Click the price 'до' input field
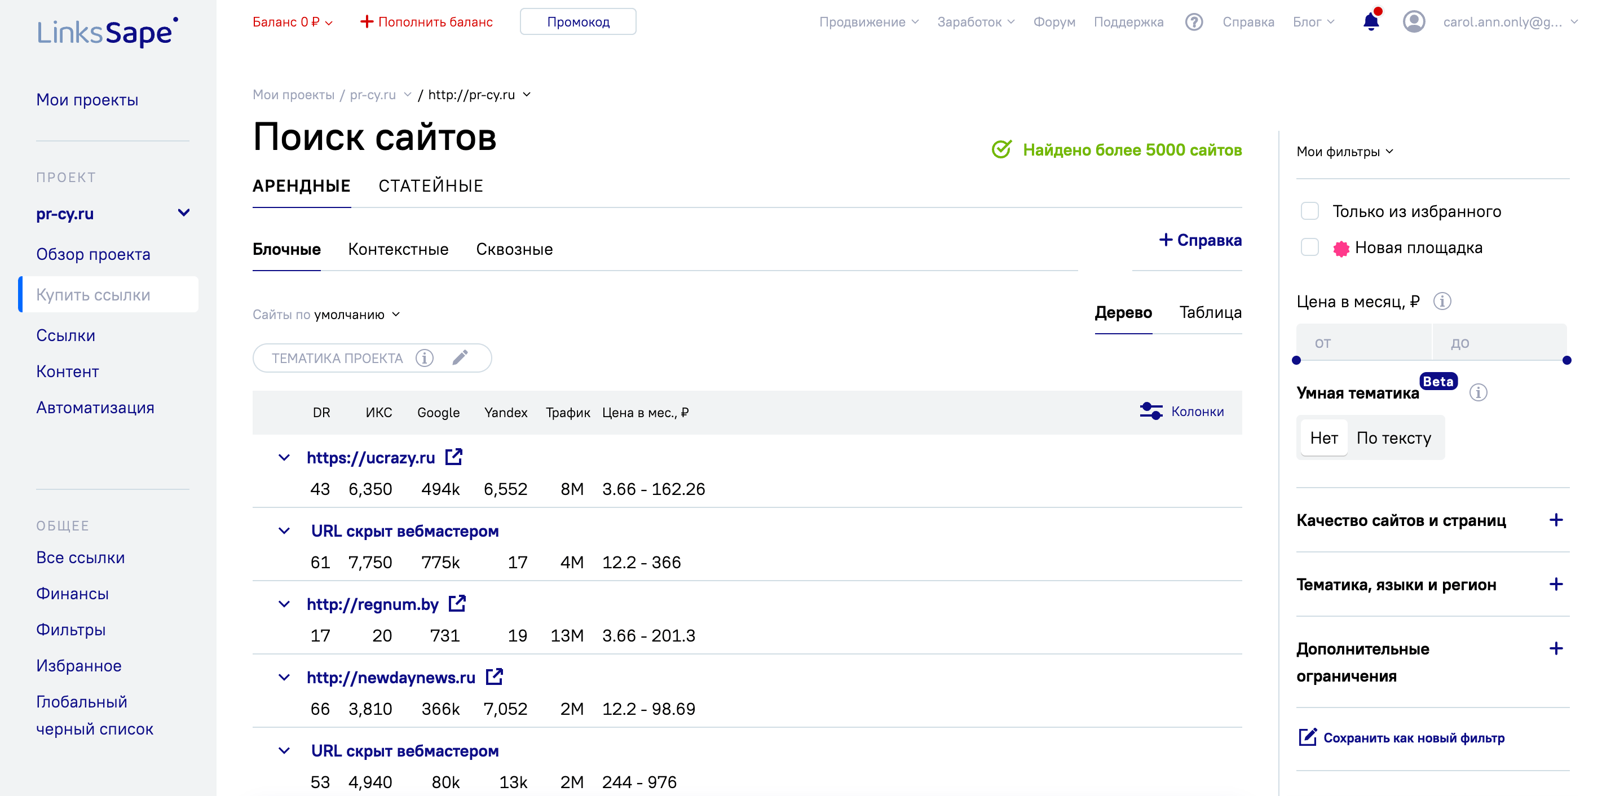Image resolution: width=1624 pixels, height=796 pixels. [x=1500, y=342]
